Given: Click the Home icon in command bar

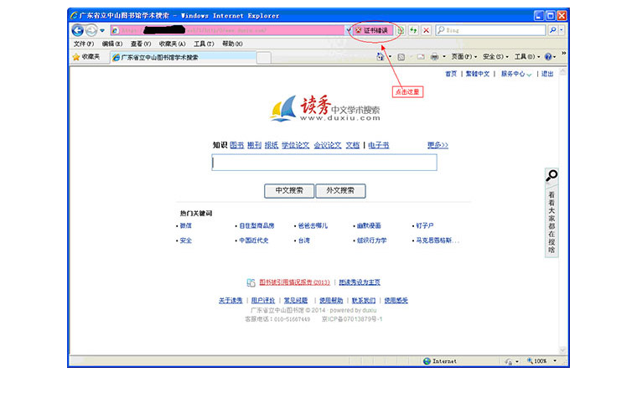Looking at the screenshot, I should click(380, 57).
